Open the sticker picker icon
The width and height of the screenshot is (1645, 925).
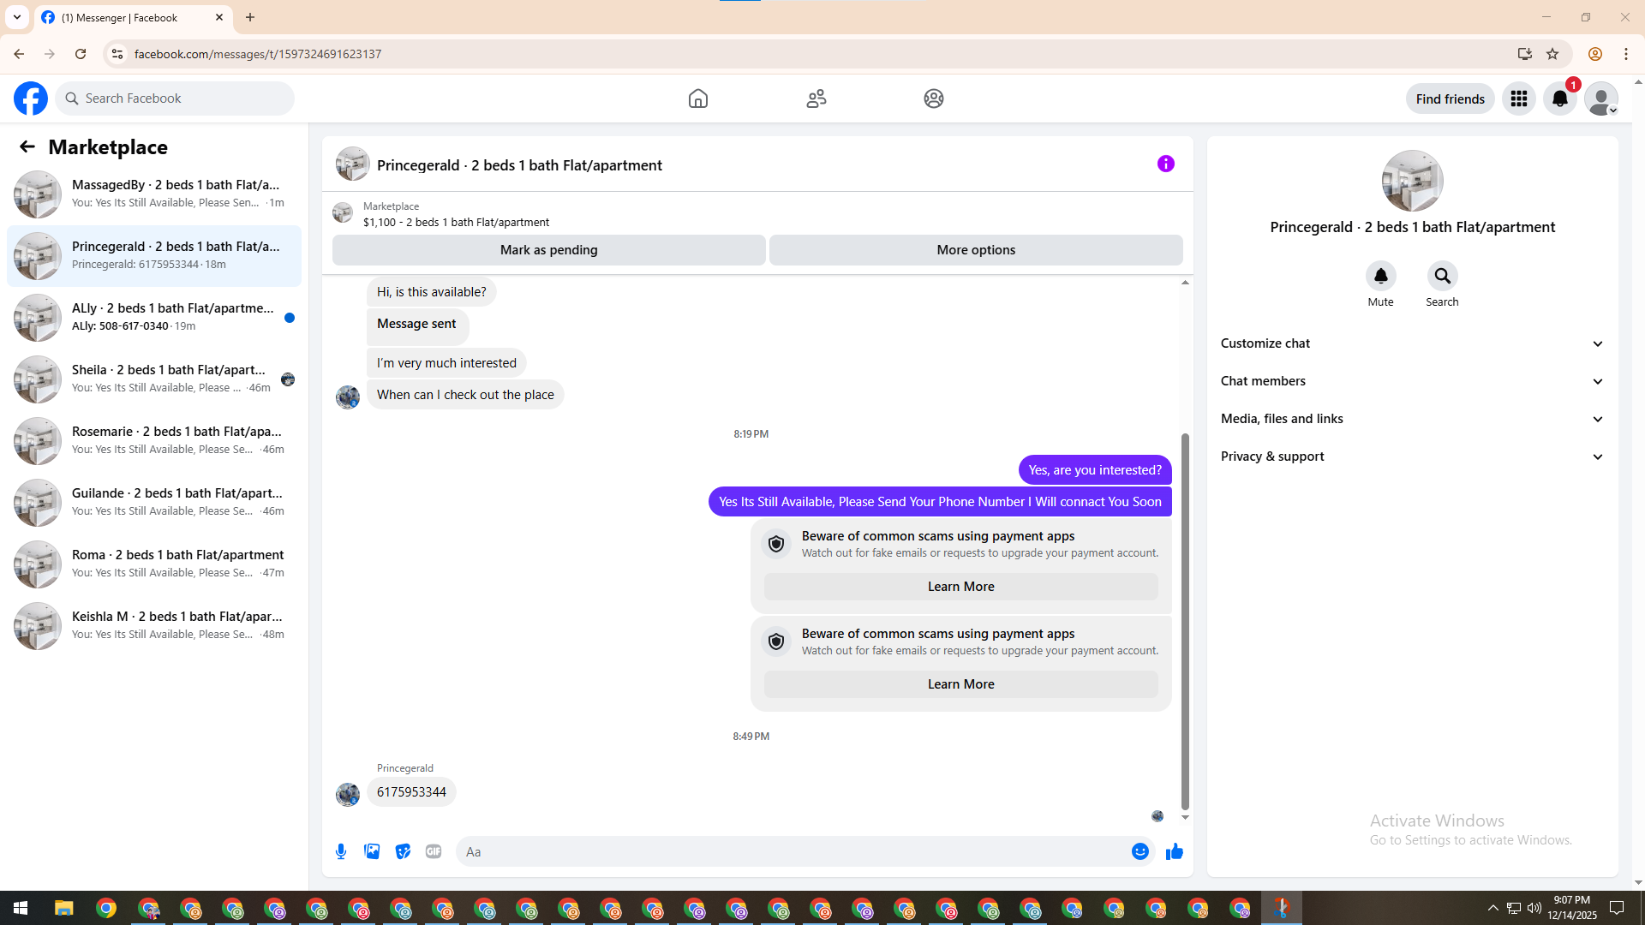pyautogui.click(x=403, y=851)
